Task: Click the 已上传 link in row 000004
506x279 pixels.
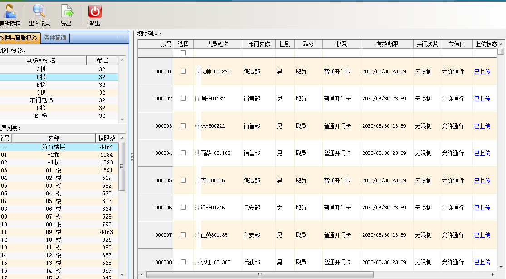Action: (x=482, y=153)
